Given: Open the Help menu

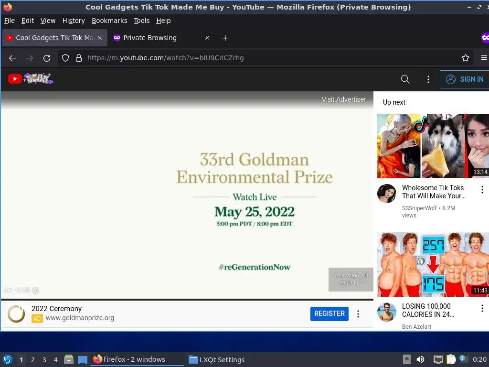Looking at the screenshot, I should pyautogui.click(x=163, y=21).
